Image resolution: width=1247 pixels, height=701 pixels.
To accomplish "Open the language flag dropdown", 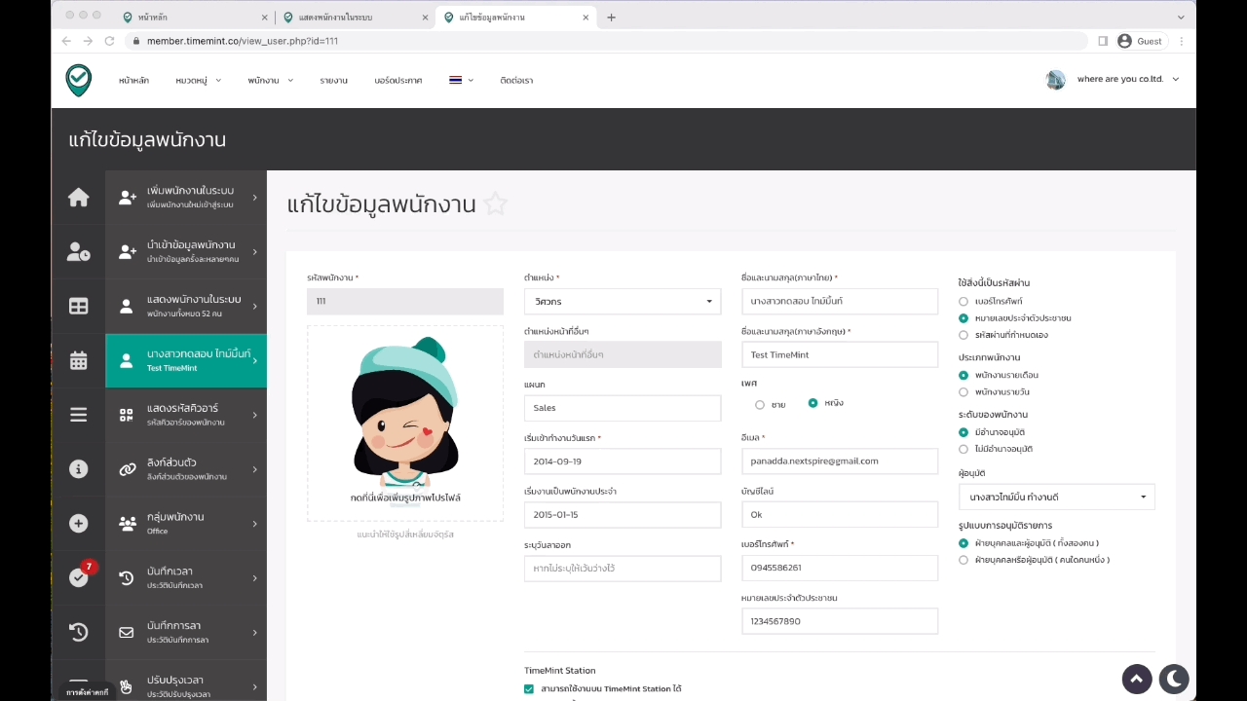I will point(461,80).
